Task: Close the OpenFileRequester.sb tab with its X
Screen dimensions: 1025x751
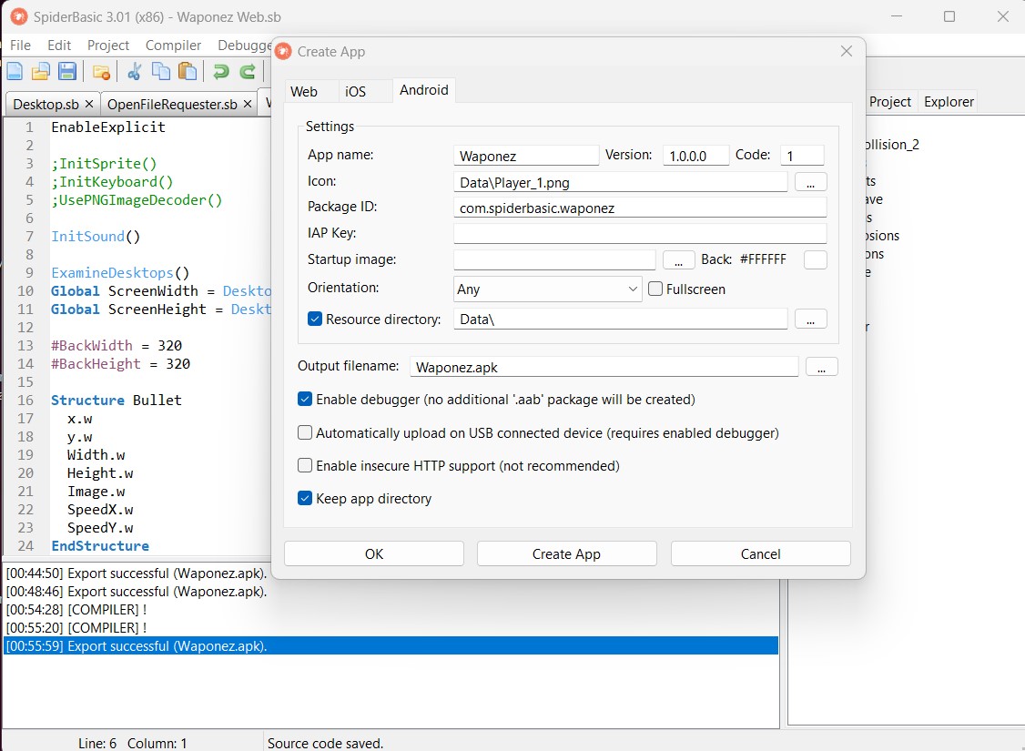Action: pos(247,104)
